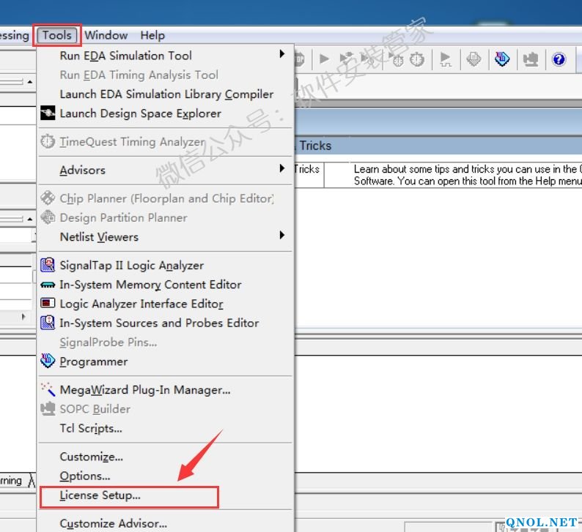
Task: Click the Start Compilation play icon
Action: click(324, 59)
